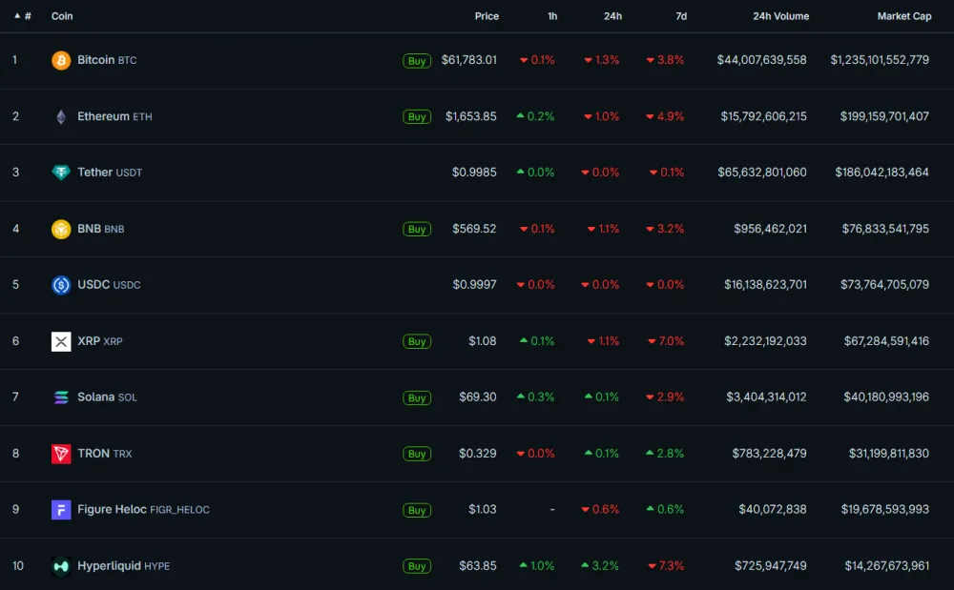The height and width of the screenshot is (590, 954).
Task: Click Ethereum 7d change 4.9%
Action: click(x=665, y=116)
